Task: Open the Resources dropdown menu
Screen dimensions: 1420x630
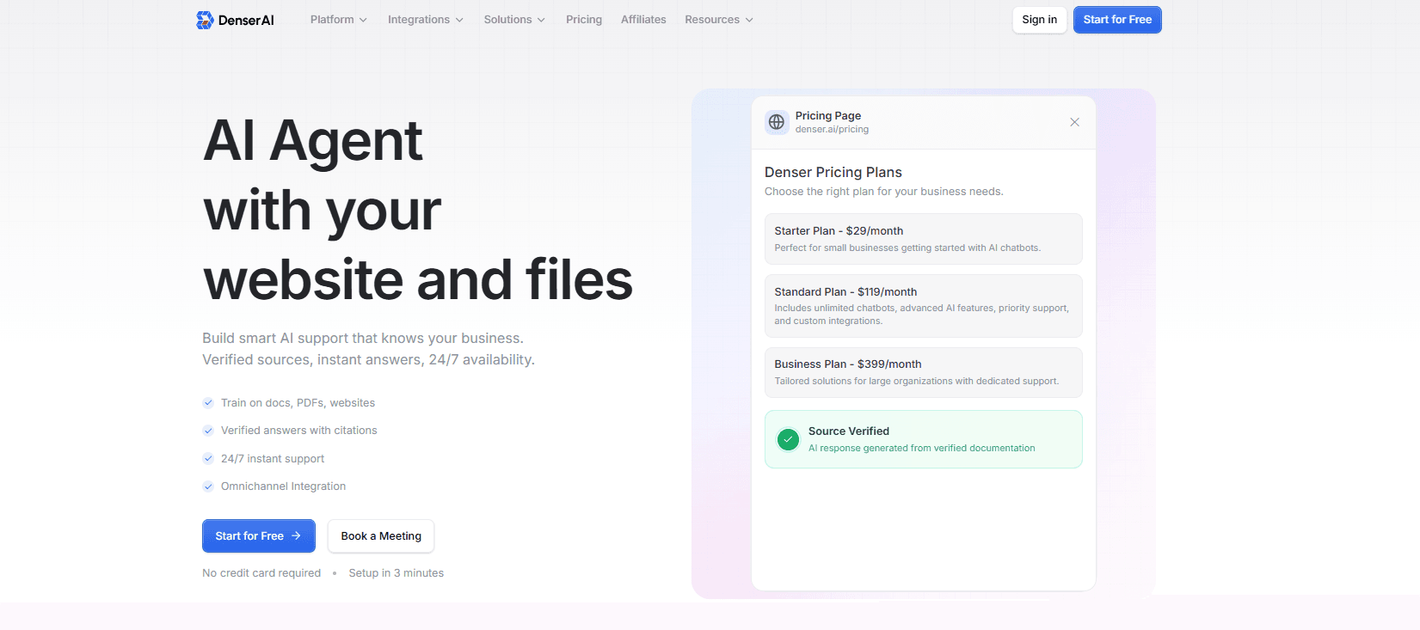Action: 718,20
